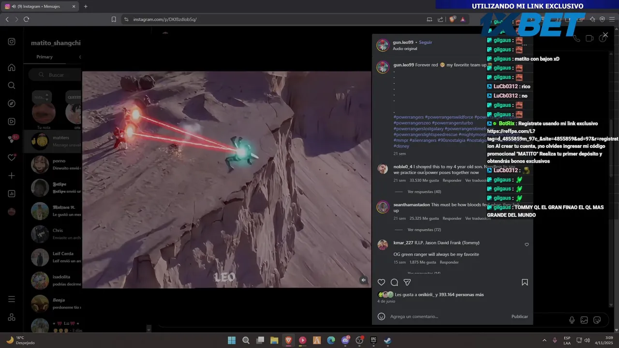This screenshot has height=348, width=619.
Task: Open the Chris conversation in the list
Action: [x=53, y=234]
